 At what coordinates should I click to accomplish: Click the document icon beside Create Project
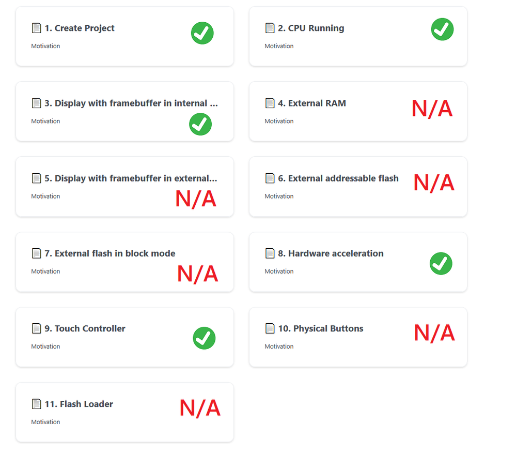tap(36, 28)
